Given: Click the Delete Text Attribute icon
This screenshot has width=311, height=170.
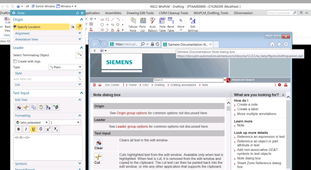Looking at the screenshot, I should (x=48, y=107).
